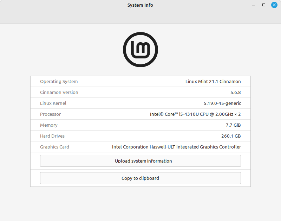Select the Processor label

pos(50,114)
